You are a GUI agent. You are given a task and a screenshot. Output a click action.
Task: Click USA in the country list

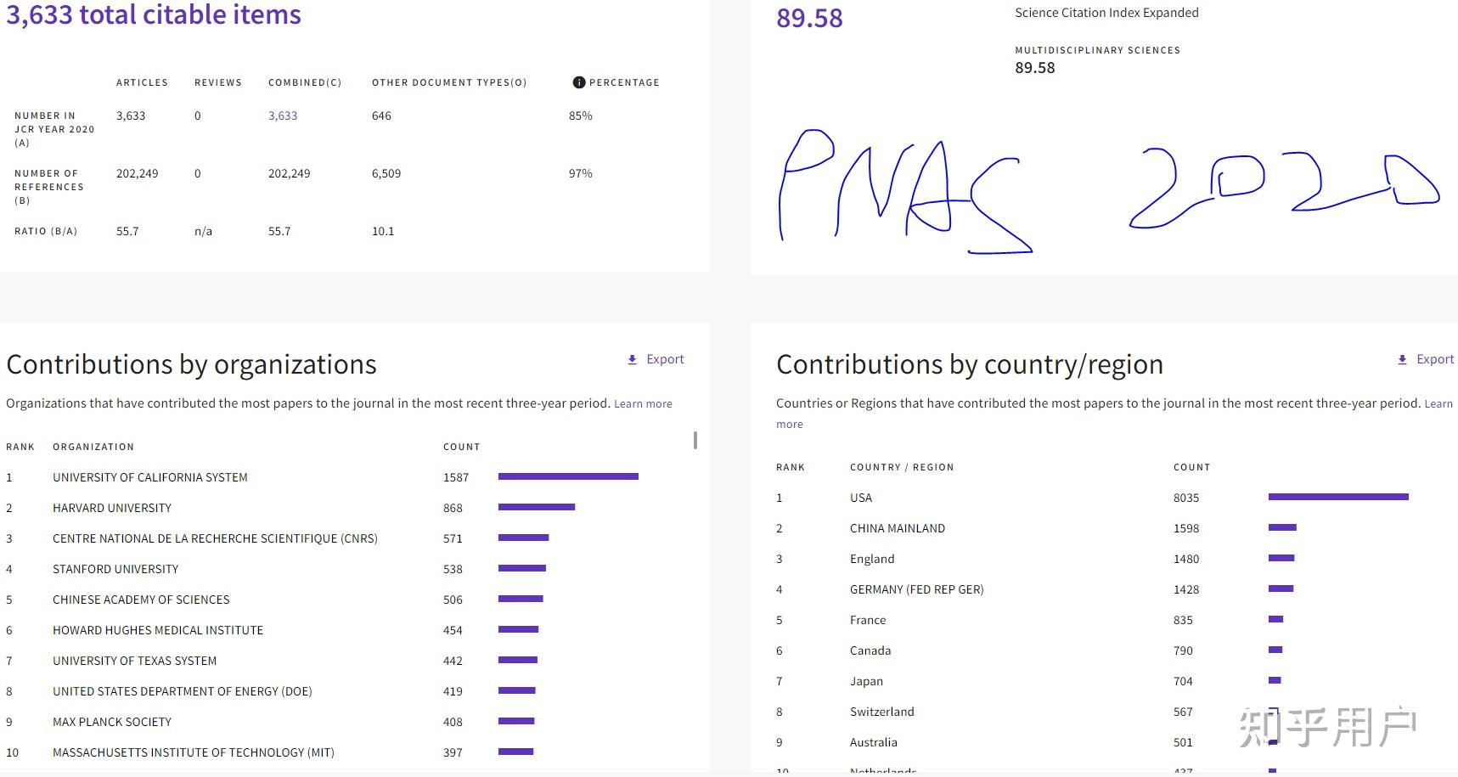861,498
